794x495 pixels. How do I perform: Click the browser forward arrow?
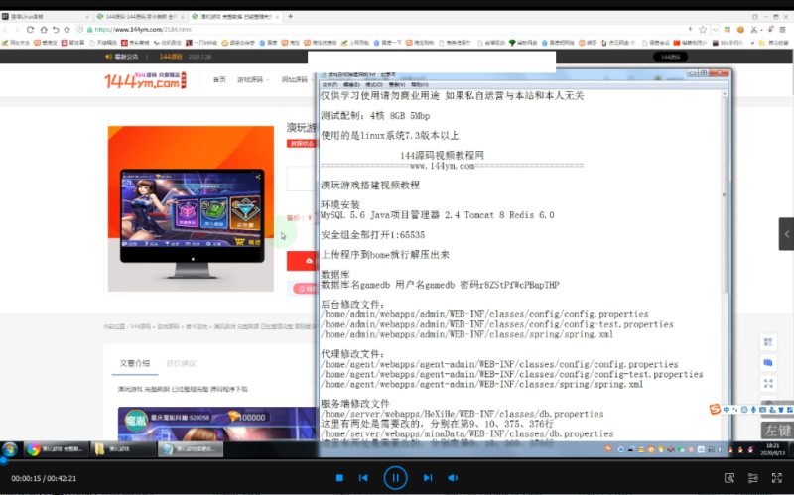tap(17, 30)
